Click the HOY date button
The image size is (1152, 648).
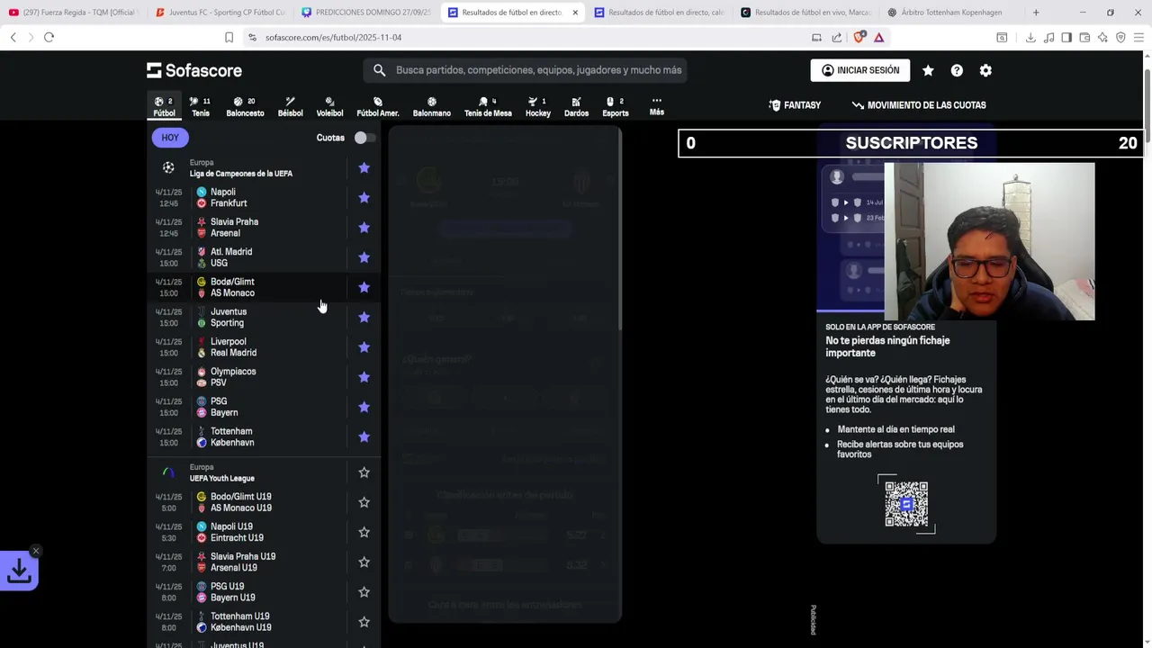[170, 138]
